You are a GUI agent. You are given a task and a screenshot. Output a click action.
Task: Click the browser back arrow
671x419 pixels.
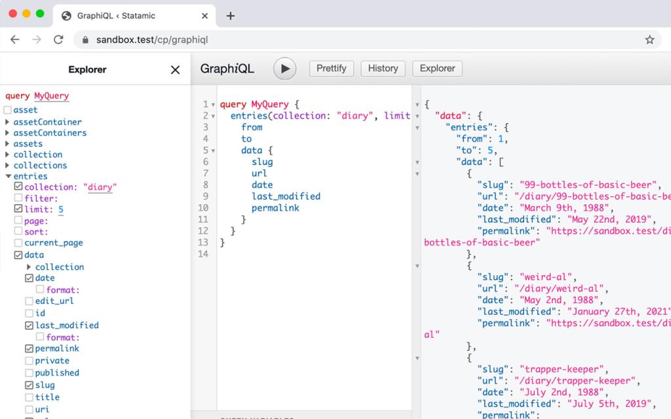point(15,40)
